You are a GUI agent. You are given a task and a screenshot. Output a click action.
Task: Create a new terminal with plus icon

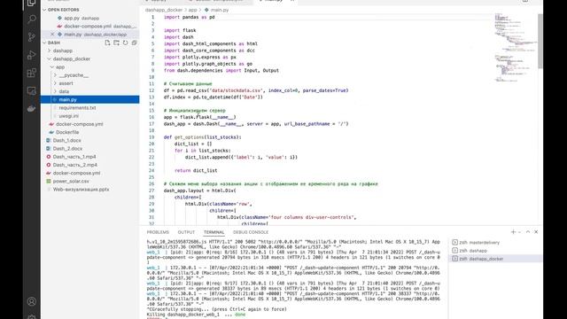513,232
